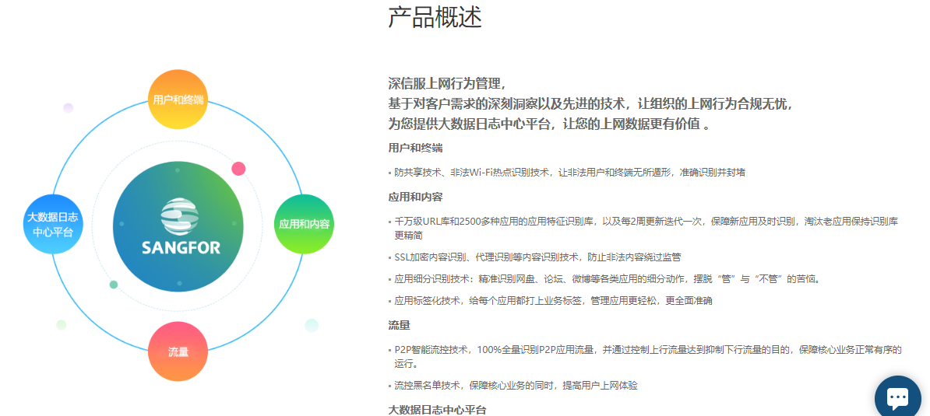
Task: Click the red 流量 circle
Action: [x=178, y=351]
